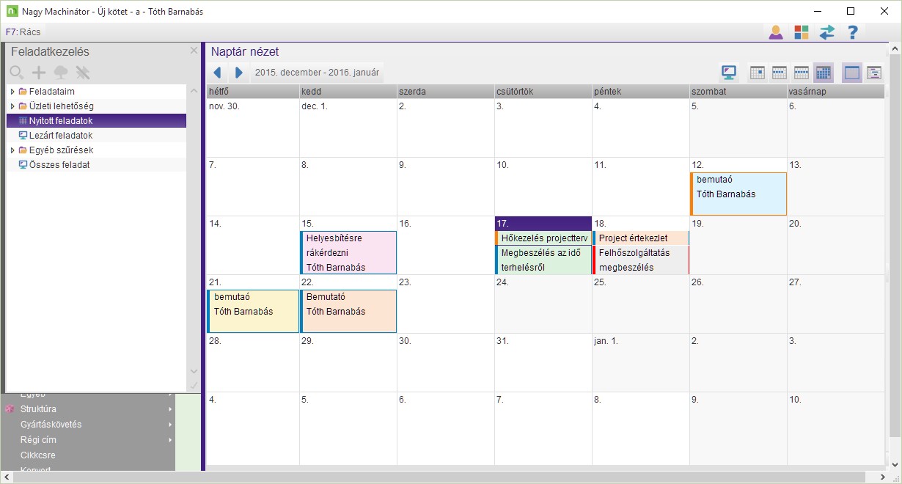
Task: Select the highlighted day 17 header
Action: pyautogui.click(x=543, y=223)
